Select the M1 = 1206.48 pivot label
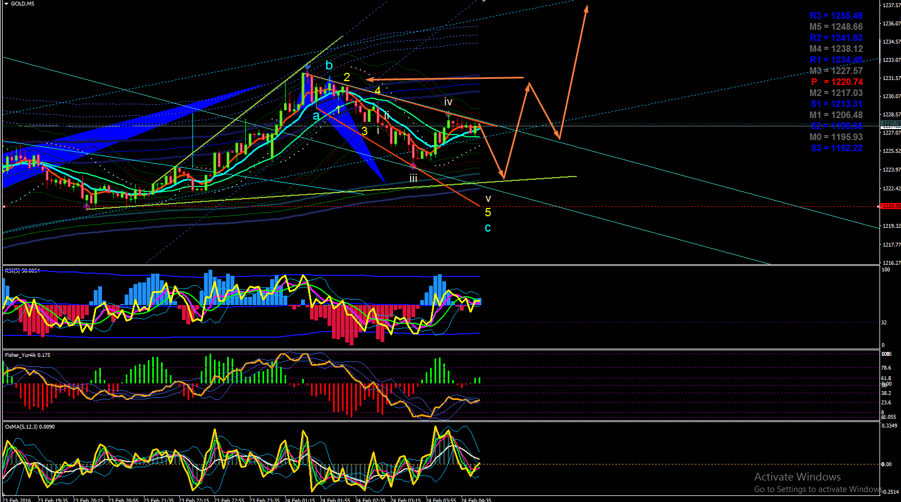Screen dimensions: 901x502 point(836,115)
